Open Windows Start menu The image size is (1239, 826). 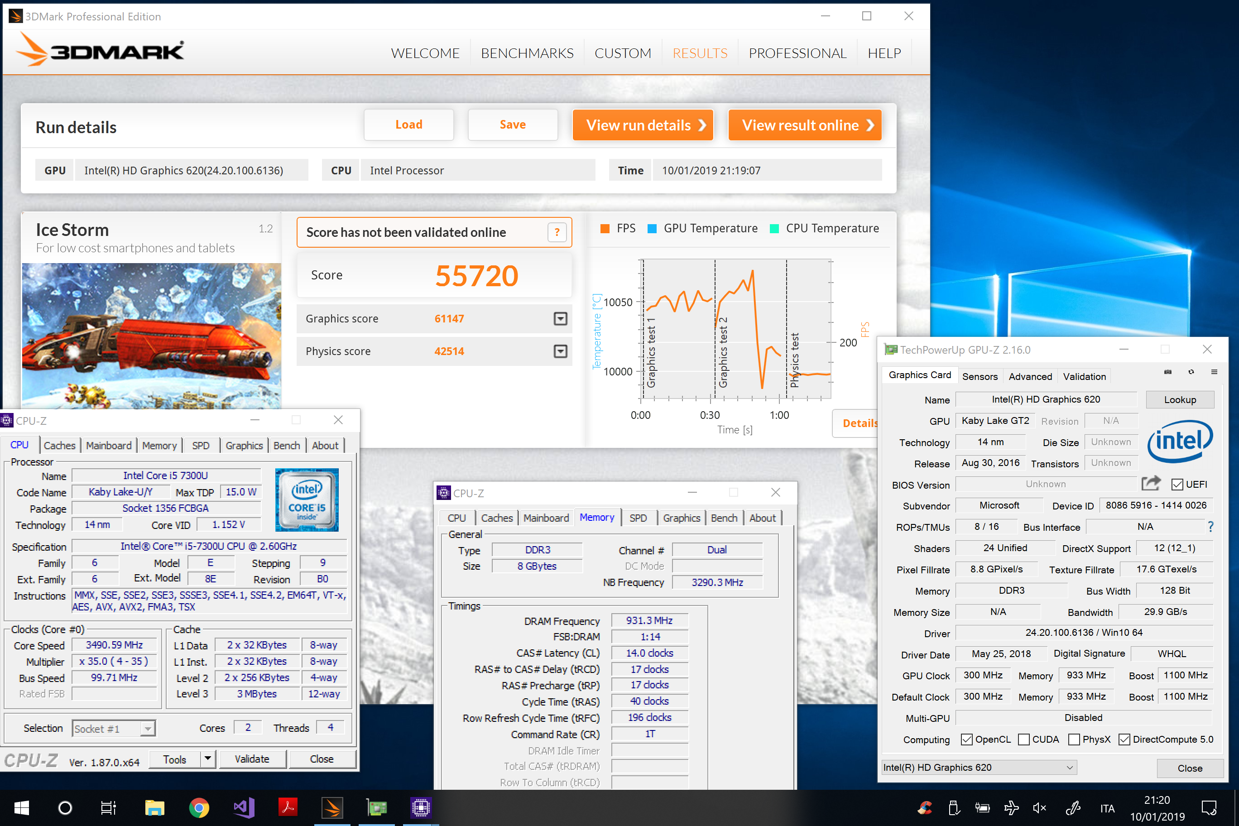pos(22,807)
